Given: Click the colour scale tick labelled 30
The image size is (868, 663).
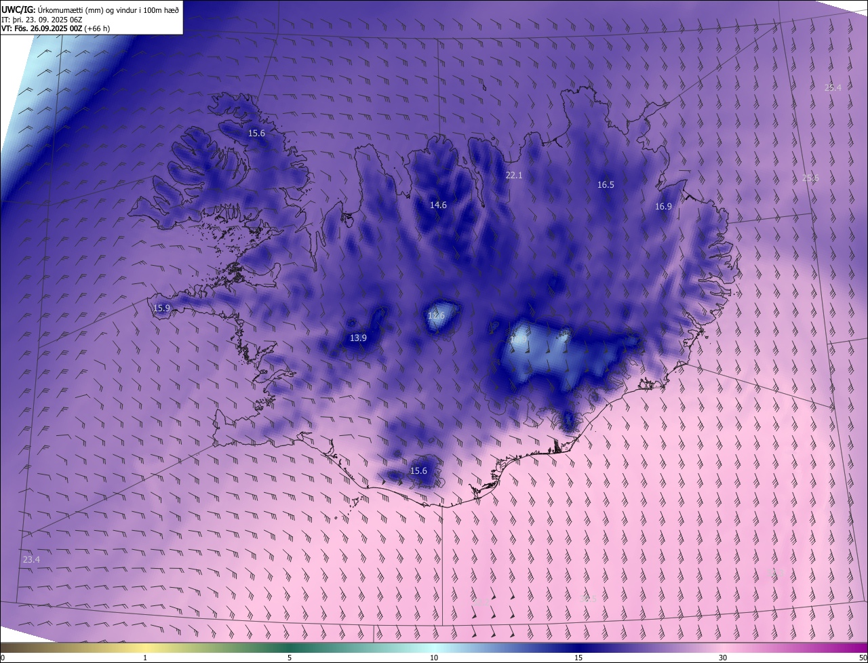Looking at the screenshot, I should pyautogui.click(x=723, y=658).
